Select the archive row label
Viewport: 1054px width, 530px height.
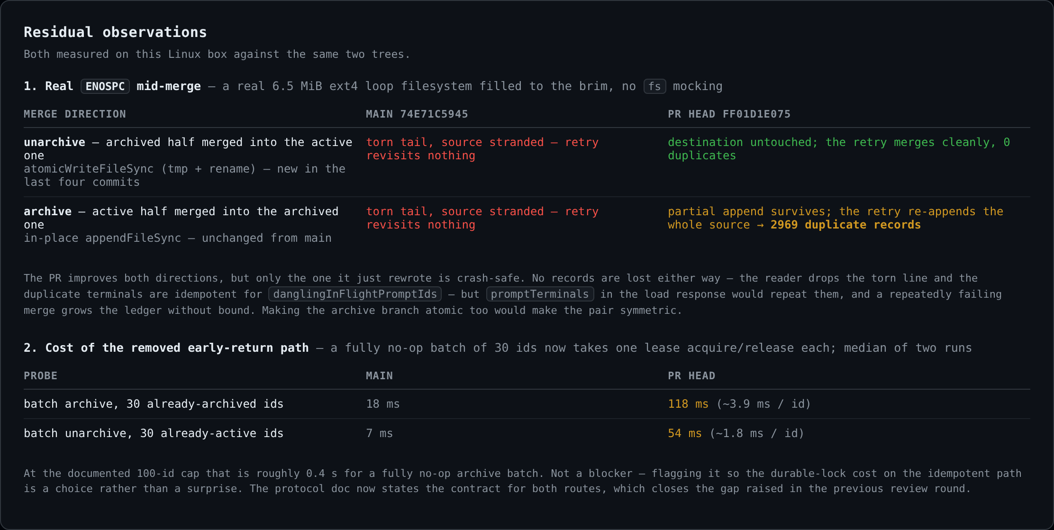(x=47, y=211)
